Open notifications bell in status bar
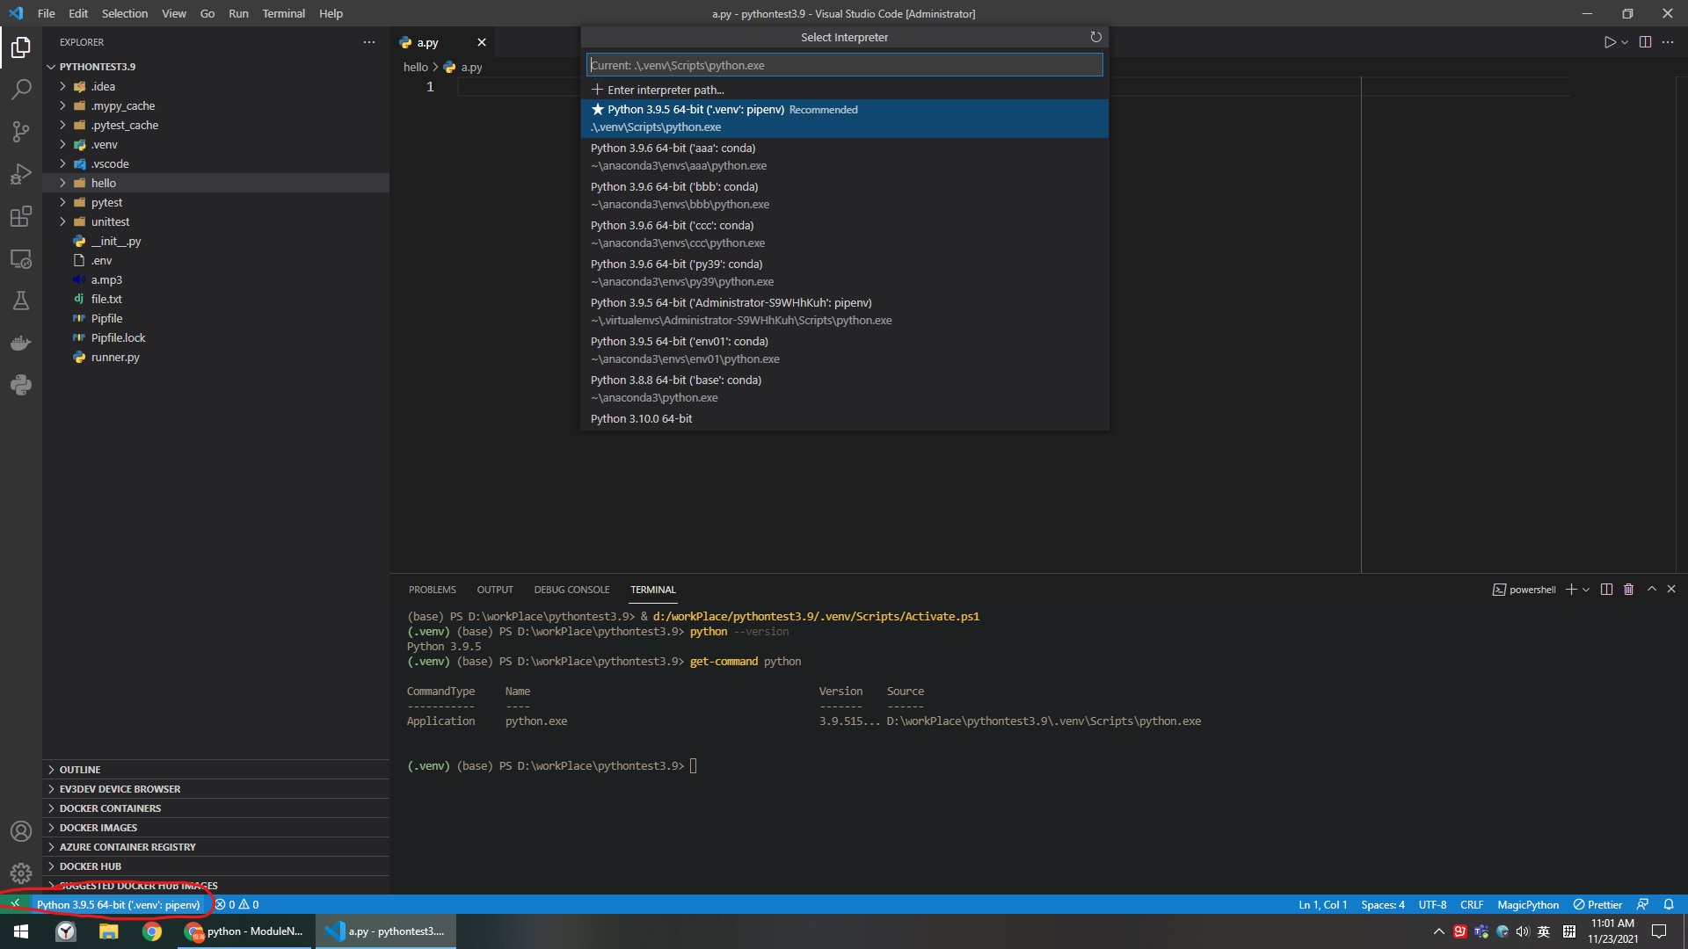1688x949 pixels. [1669, 904]
